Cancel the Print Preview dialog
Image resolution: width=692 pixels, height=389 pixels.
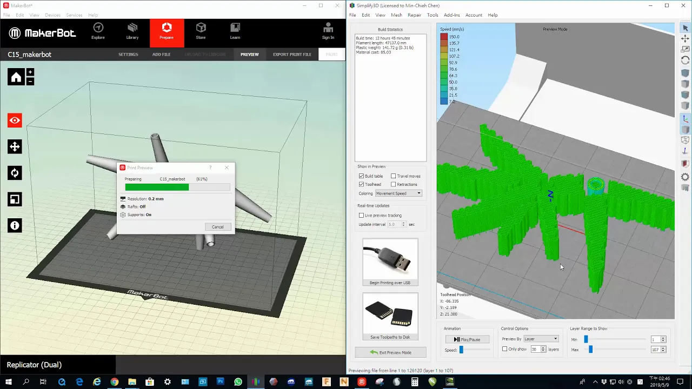point(218,227)
